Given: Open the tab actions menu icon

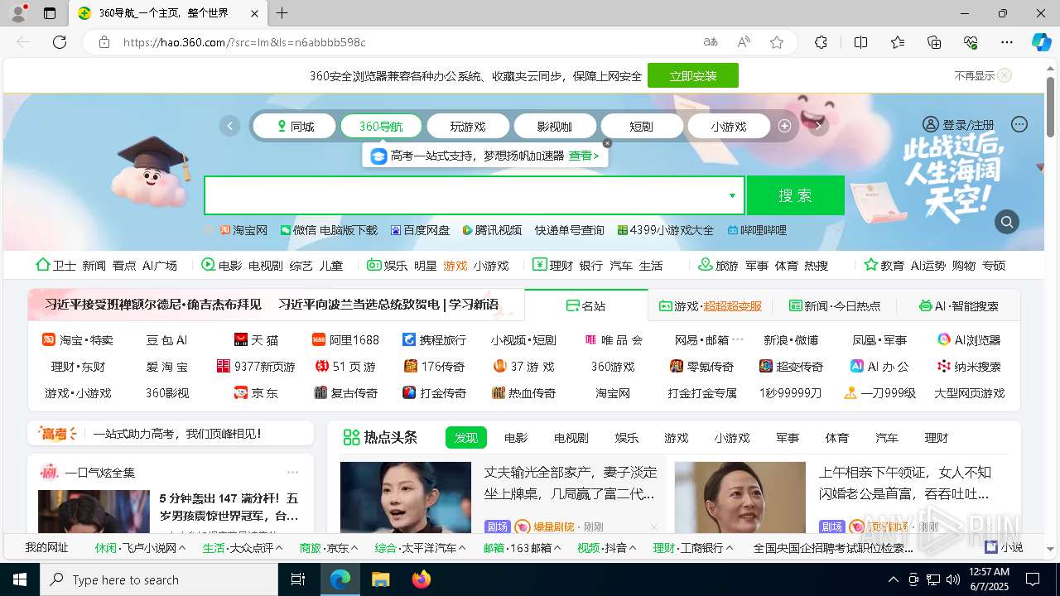Looking at the screenshot, I should (x=50, y=13).
